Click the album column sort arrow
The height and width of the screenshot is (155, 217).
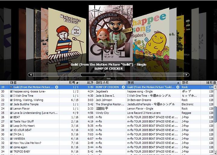click(x=178, y=83)
